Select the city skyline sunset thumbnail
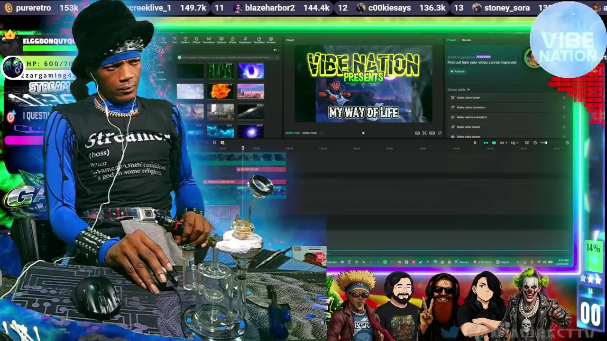The width and height of the screenshot is (607, 341). point(251,91)
